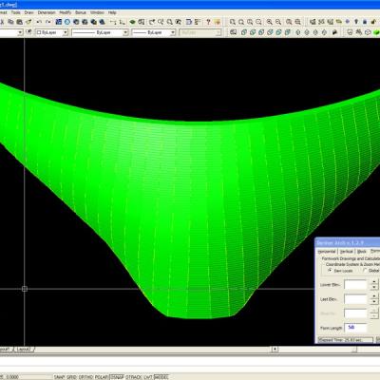This screenshot has height=380, width=380.
Task: Open the Window menu
Action: tap(97, 12)
